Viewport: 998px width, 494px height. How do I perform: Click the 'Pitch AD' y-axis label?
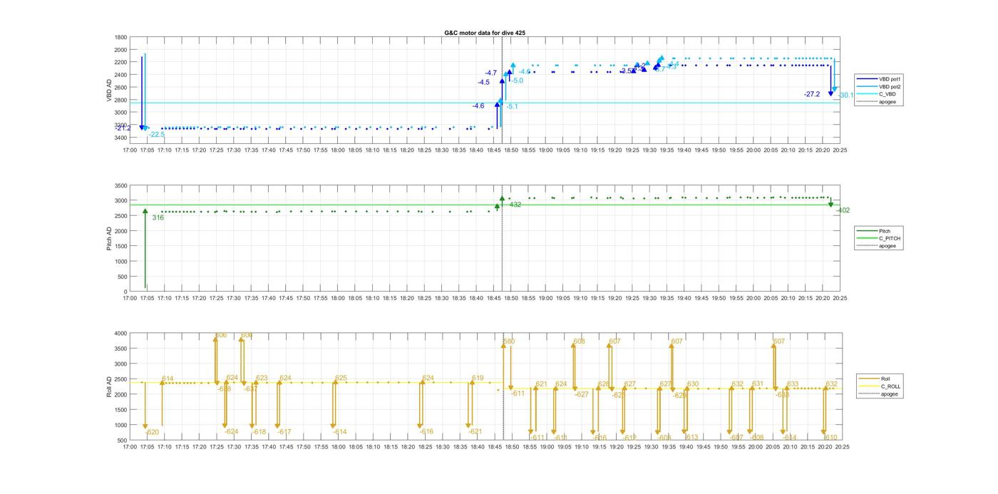[x=109, y=238]
